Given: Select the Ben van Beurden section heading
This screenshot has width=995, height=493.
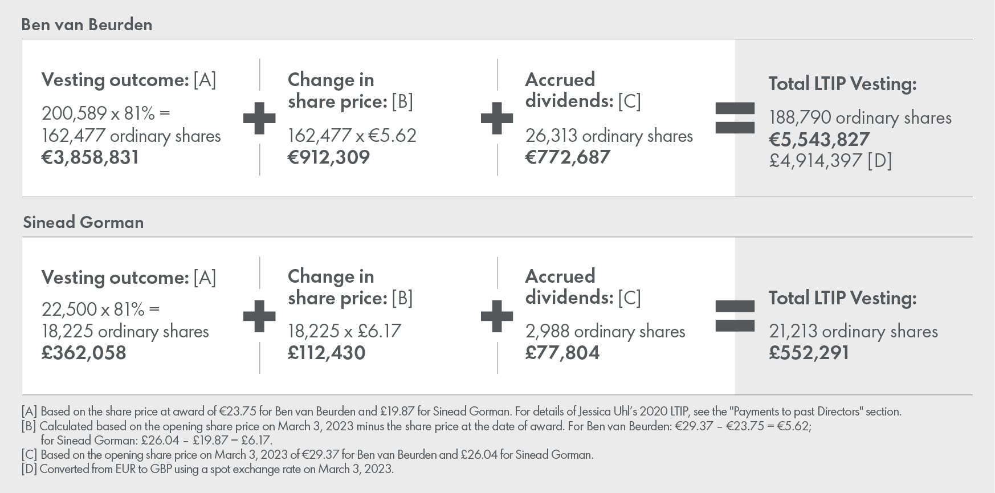Looking at the screenshot, I should click(87, 25).
